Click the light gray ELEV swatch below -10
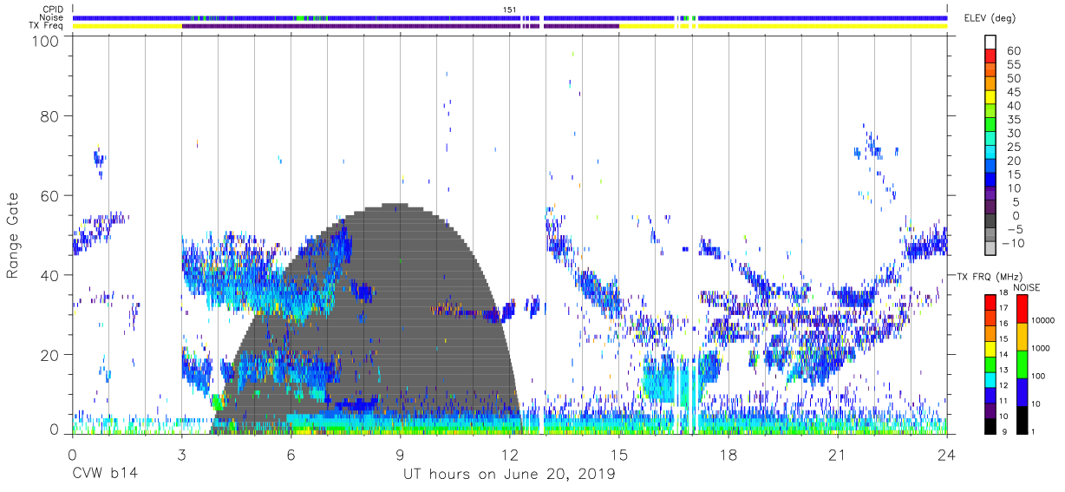Image resolution: width=1065 pixels, height=492 pixels. (990, 247)
